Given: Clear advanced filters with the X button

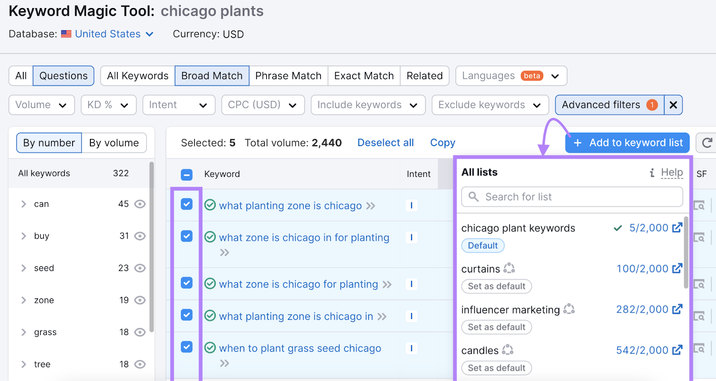Looking at the screenshot, I should click(x=673, y=105).
